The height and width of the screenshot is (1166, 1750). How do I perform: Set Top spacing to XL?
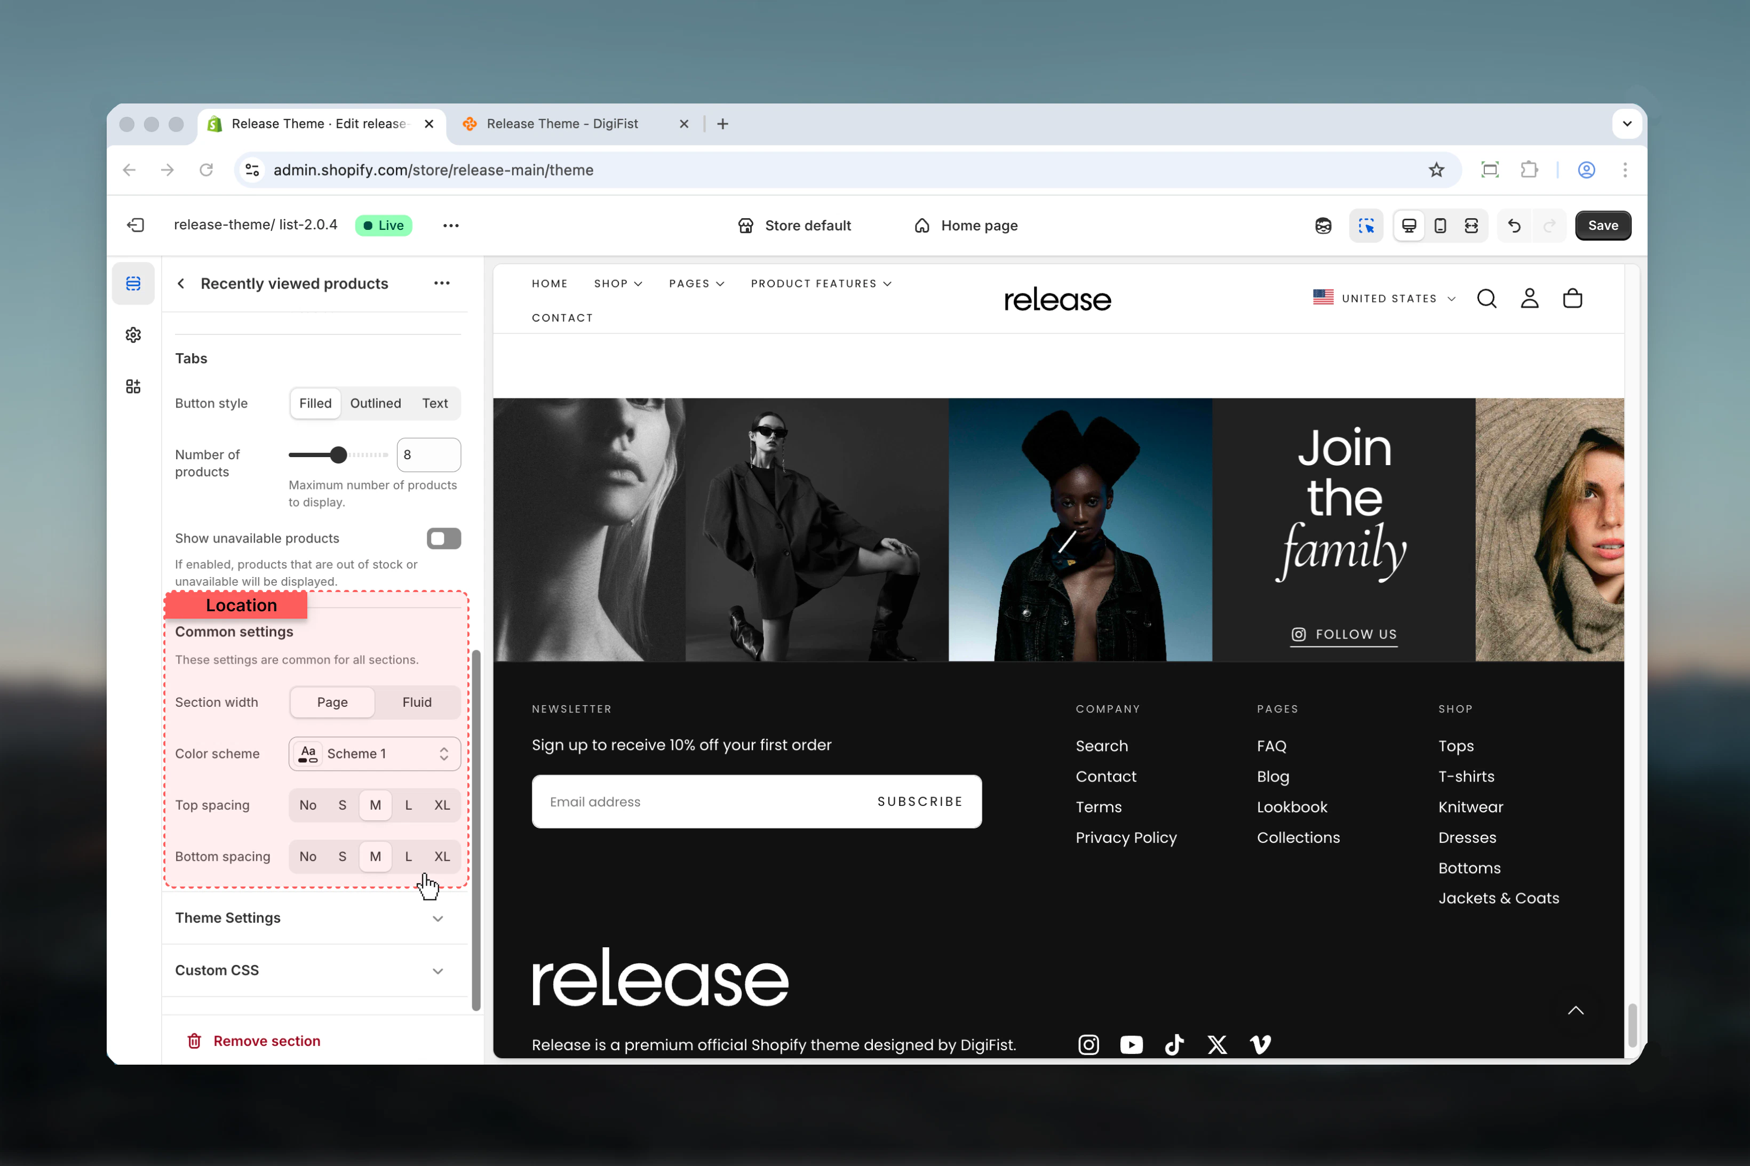tap(442, 805)
